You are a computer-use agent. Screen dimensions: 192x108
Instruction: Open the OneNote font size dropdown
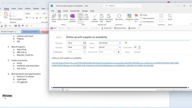click(x=42, y=13)
